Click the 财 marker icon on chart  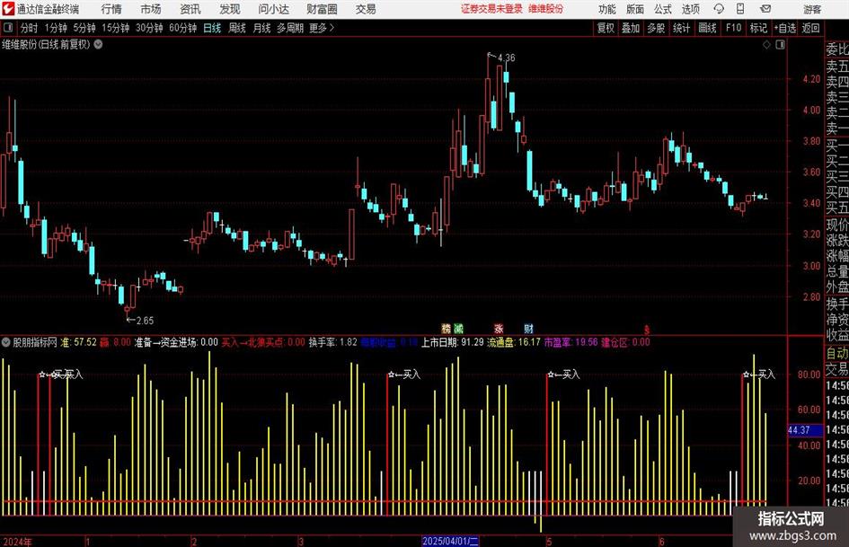pos(528,328)
